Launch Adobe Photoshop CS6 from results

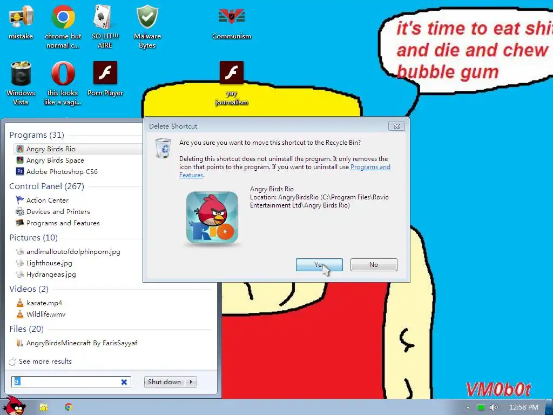pos(62,171)
